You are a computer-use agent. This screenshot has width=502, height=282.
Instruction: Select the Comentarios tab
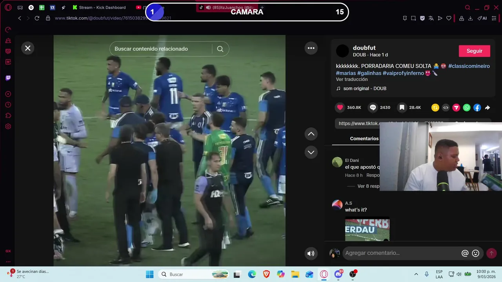click(x=364, y=139)
